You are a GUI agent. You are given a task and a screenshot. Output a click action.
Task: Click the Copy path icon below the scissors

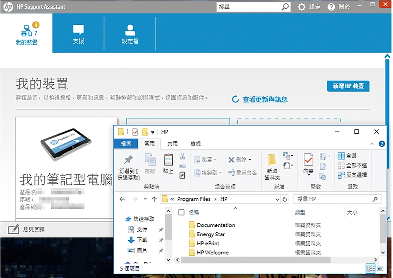[x=182, y=166]
